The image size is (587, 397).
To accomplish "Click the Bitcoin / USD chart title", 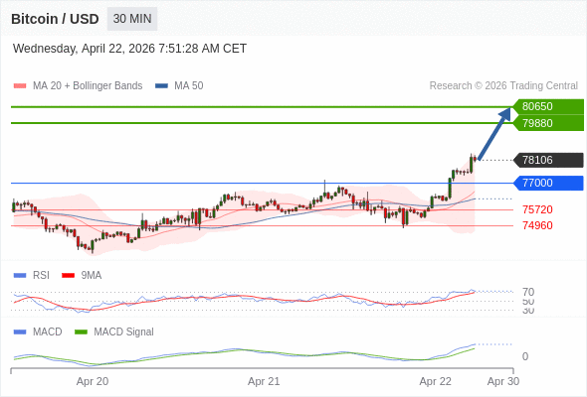I will point(55,19).
